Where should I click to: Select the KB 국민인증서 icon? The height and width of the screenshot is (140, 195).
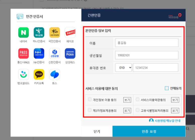[55, 33]
